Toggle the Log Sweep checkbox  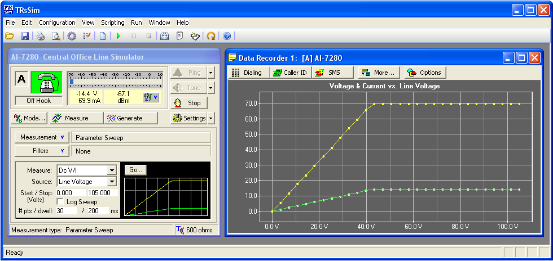pyautogui.click(x=60, y=202)
